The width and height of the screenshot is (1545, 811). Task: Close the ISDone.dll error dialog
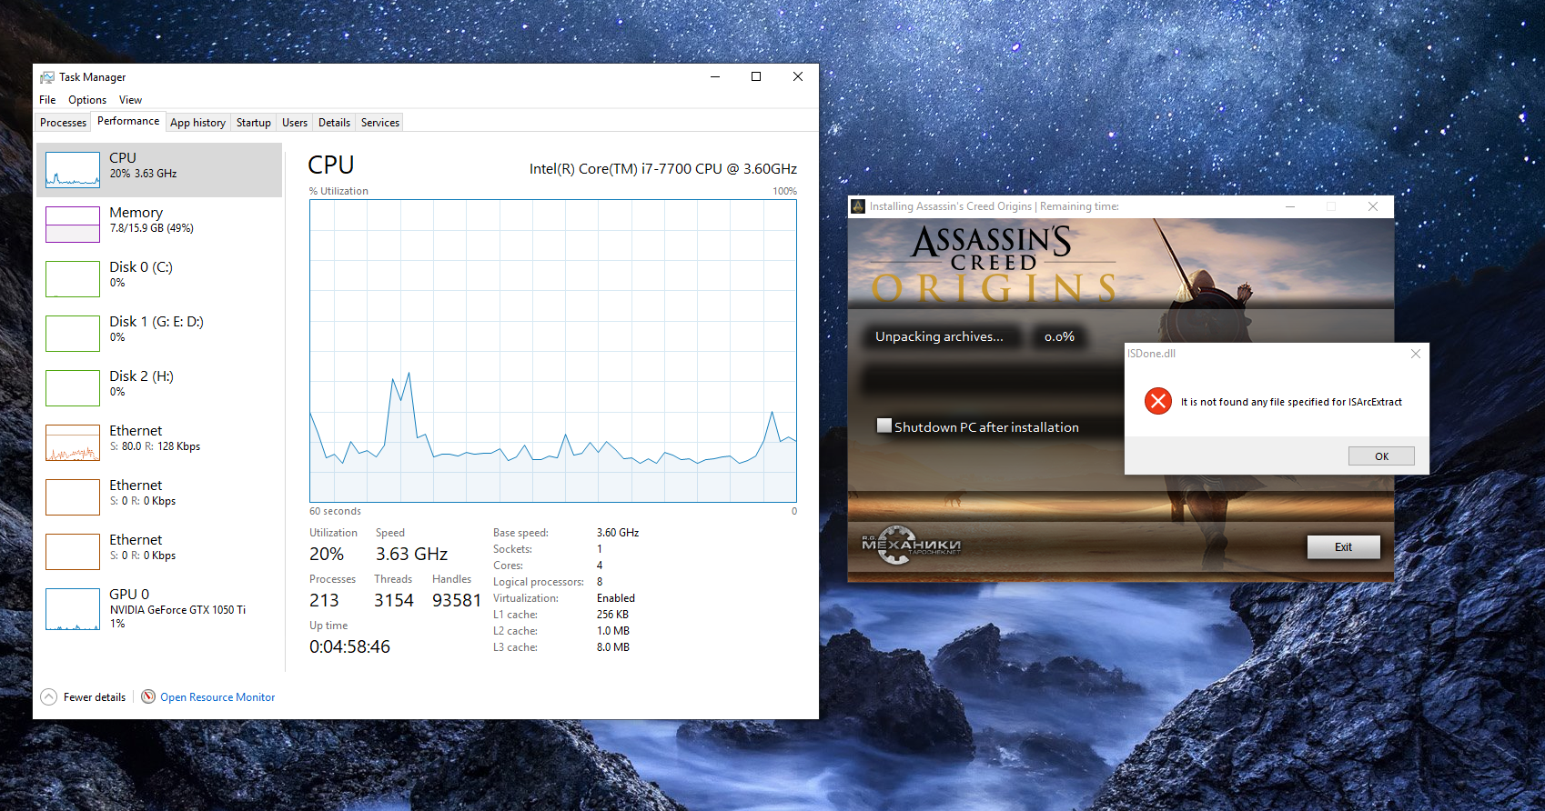(1416, 354)
